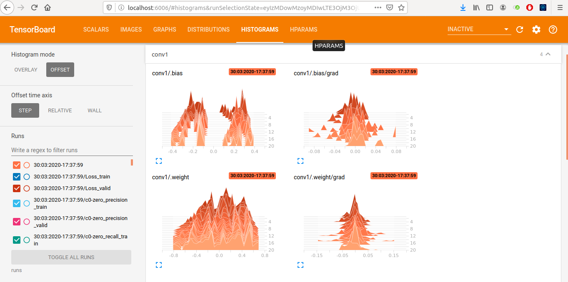This screenshot has height=282, width=568.
Task: Open Firefox library icon
Action: (x=476, y=7)
